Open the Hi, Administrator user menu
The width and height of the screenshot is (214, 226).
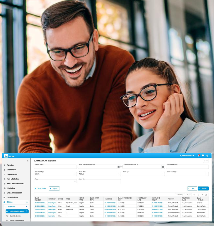click(187, 156)
